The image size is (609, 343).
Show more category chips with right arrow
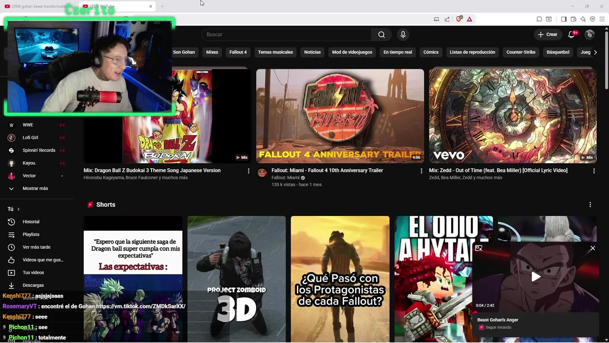[x=595, y=52]
